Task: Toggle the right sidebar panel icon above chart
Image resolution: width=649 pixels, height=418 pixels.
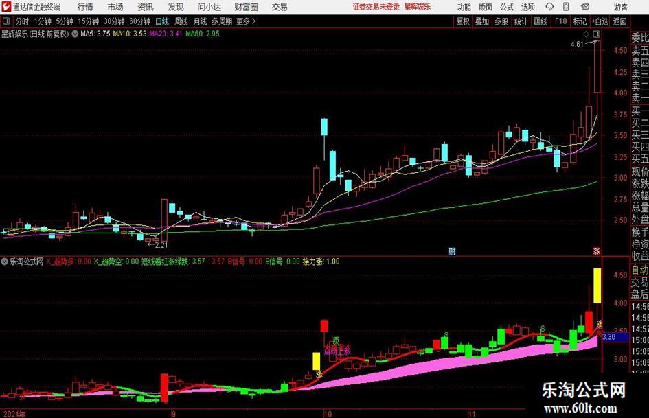Action: click(596, 34)
